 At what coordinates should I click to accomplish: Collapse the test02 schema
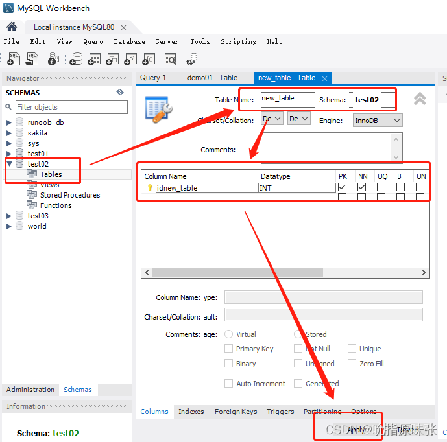point(9,164)
